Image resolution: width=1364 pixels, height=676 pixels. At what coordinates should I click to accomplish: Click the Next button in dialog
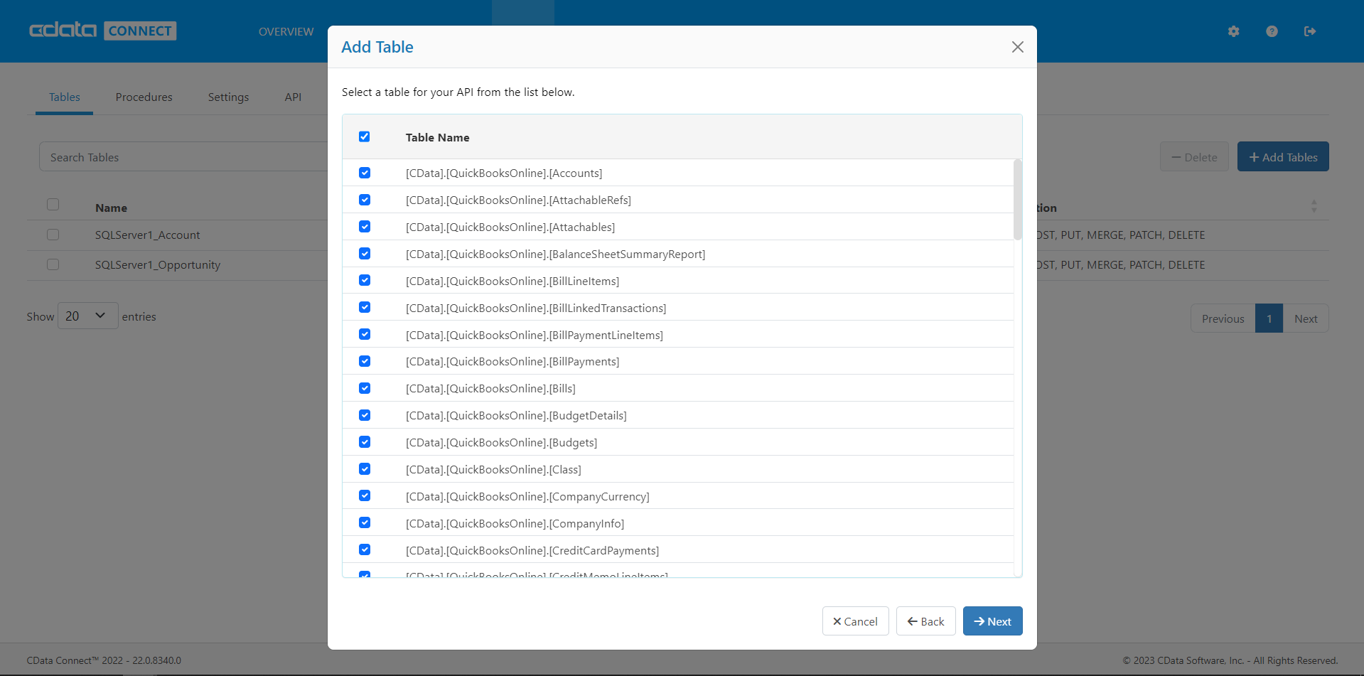click(992, 621)
